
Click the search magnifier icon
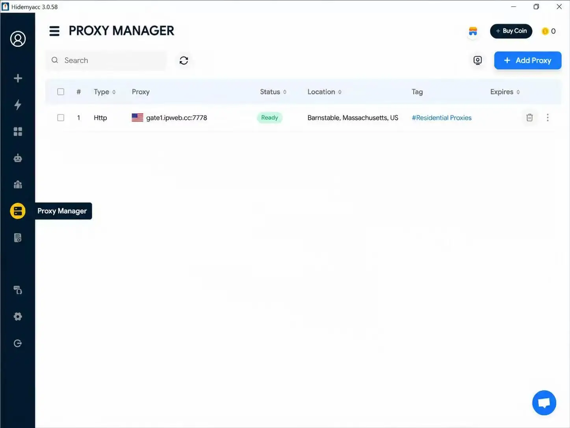[x=55, y=60]
